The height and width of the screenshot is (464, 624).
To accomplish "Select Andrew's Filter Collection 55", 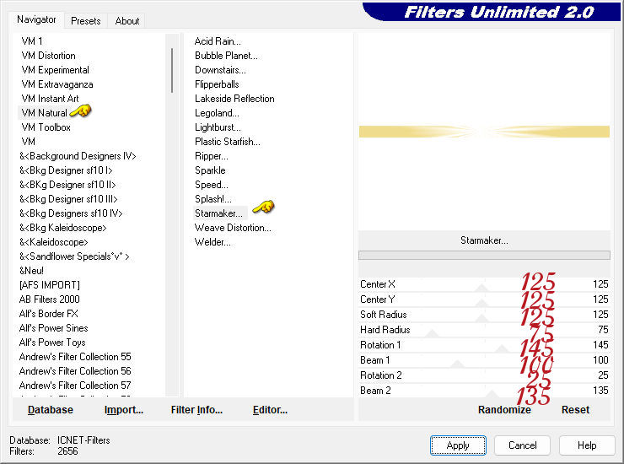I will point(75,357).
